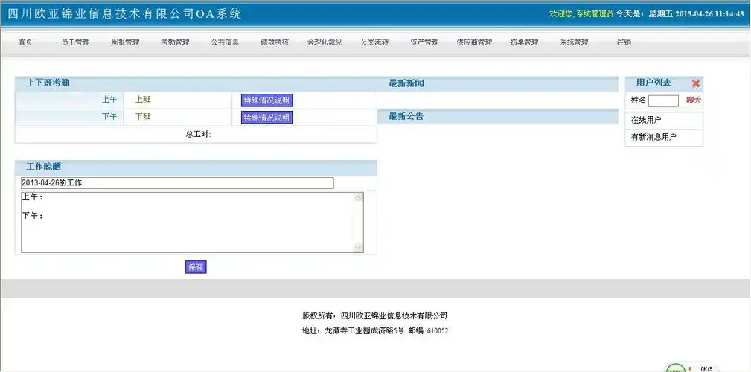Click the 工作晾晒 section header
751x372 pixels.
click(44, 167)
